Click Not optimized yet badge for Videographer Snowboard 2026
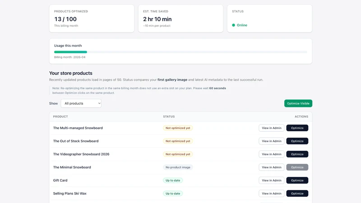 tap(178, 154)
